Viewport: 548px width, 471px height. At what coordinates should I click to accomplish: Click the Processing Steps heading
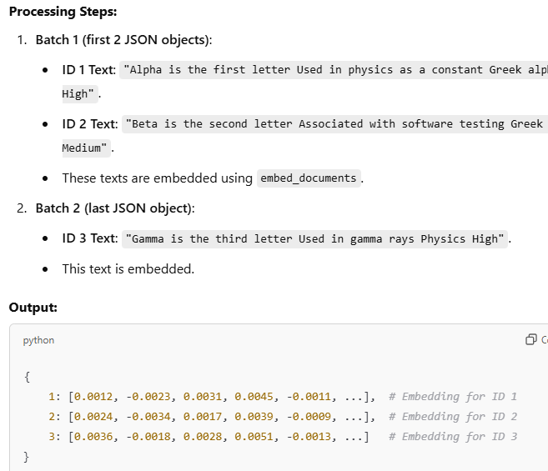(x=63, y=12)
